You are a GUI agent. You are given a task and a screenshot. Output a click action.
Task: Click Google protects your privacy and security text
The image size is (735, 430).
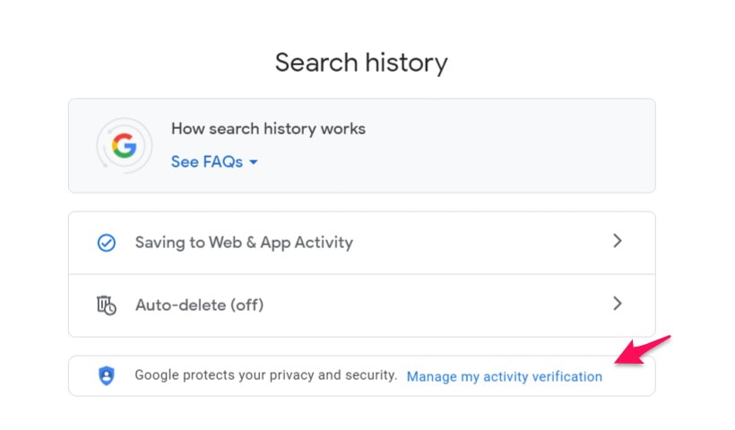point(266,375)
